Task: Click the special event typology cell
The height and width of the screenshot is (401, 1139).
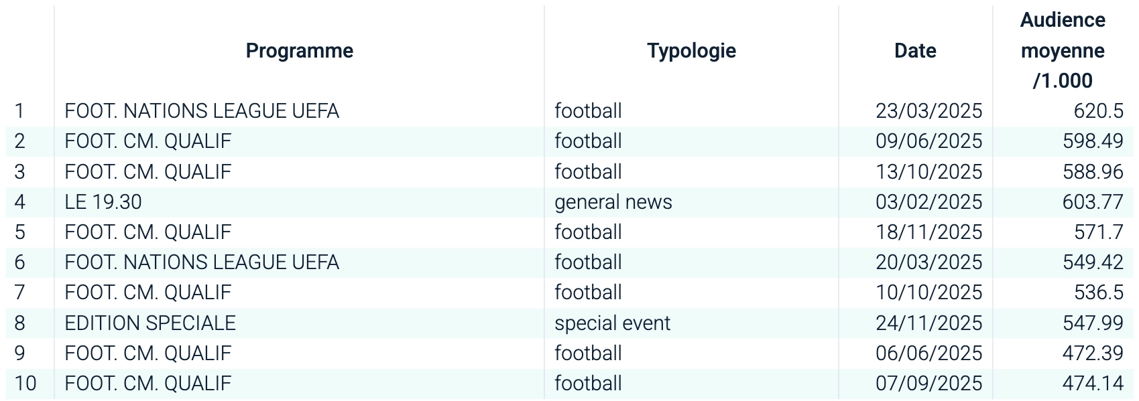Action: [x=612, y=323]
